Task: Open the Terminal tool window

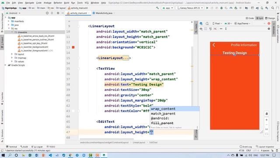Action: (12, 147)
